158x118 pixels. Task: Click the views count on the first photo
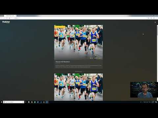point(100,58)
